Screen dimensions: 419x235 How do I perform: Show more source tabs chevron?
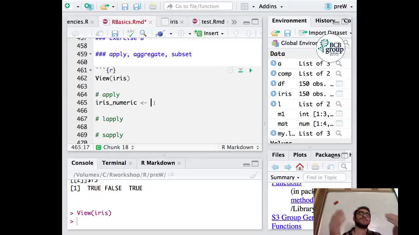click(x=234, y=22)
